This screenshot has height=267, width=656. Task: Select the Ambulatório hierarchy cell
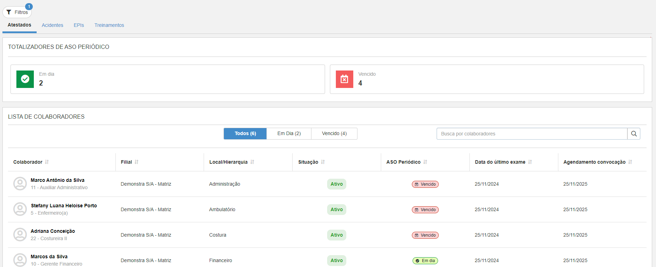pyautogui.click(x=222, y=209)
